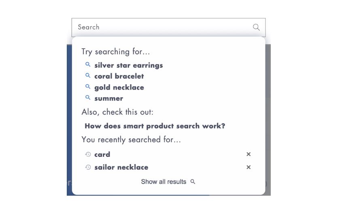Click search icon beside silver star earrings

pyautogui.click(x=88, y=65)
